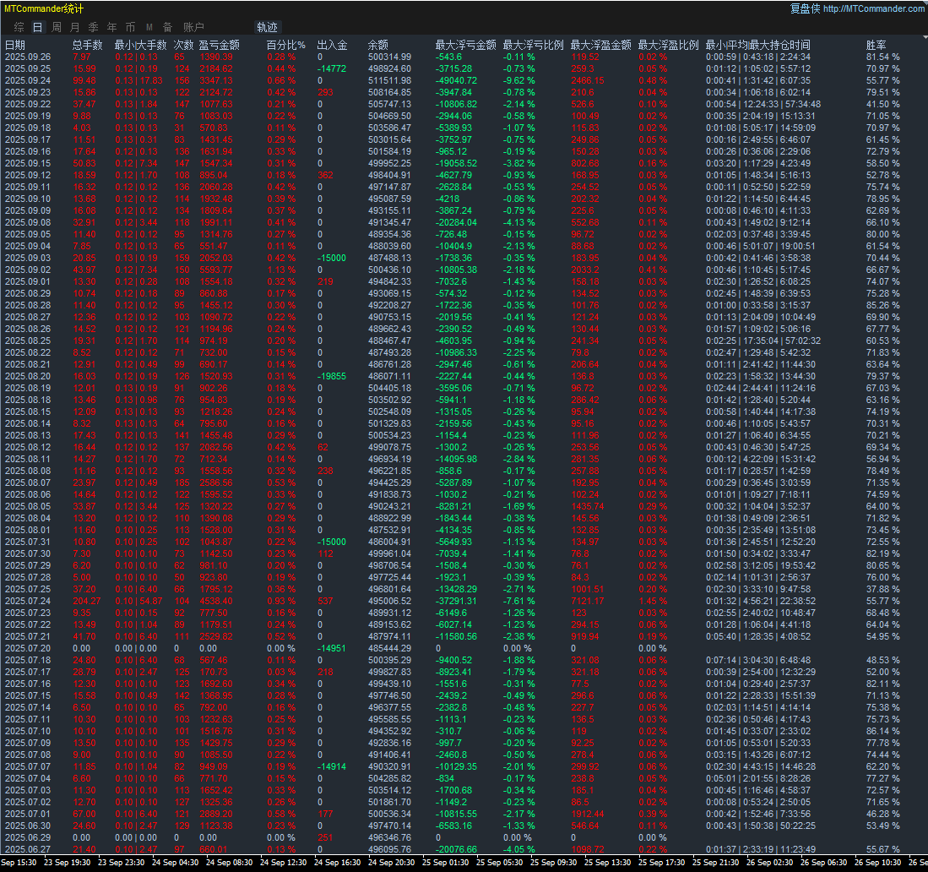Click the MTCommander统计 title
928x872 pixels.
point(44,9)
